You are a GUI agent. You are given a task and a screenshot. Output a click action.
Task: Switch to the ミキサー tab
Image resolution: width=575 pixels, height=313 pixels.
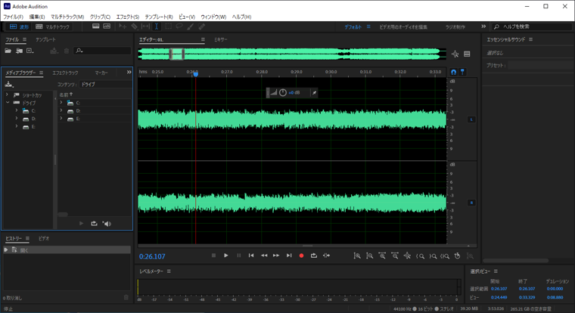pyautogui.click(x=220, y=39)
